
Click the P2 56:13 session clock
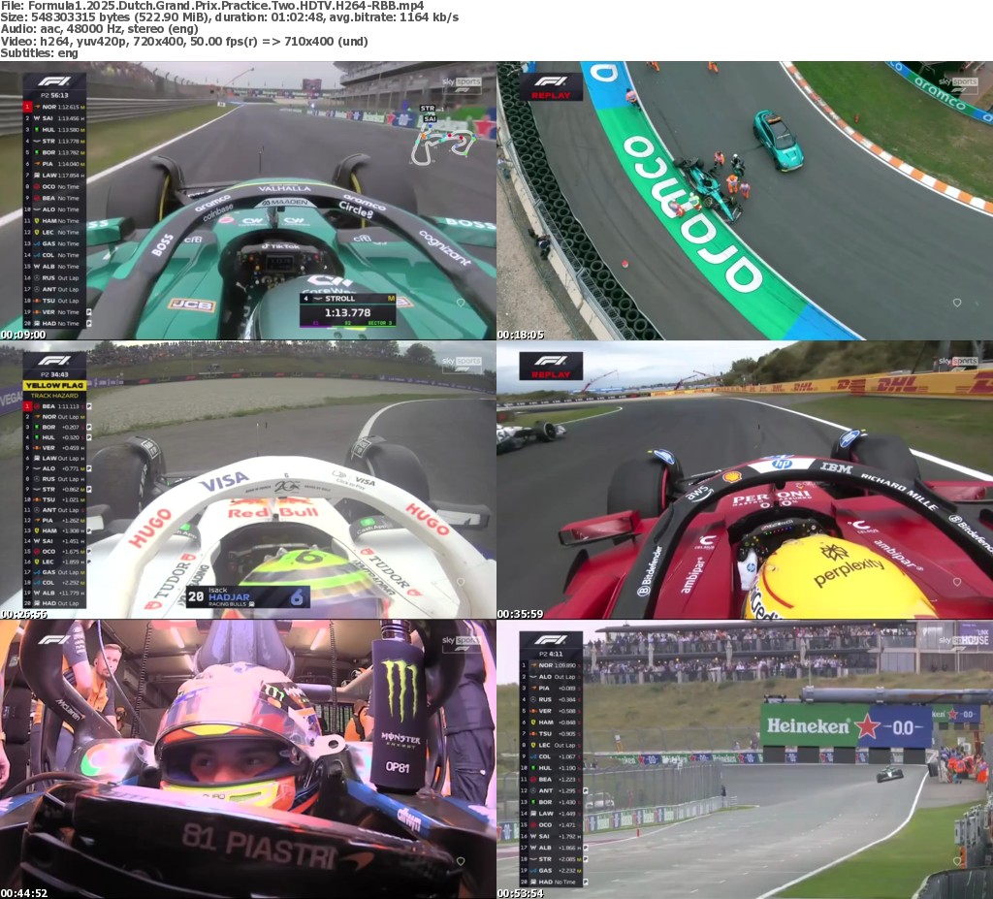(54, 96)
